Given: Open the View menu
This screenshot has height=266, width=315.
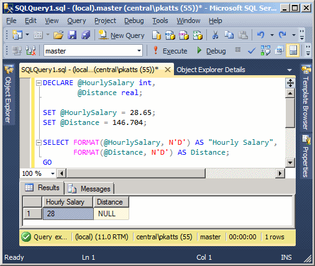Looking at the screenshot, I should tap(52, 21).
